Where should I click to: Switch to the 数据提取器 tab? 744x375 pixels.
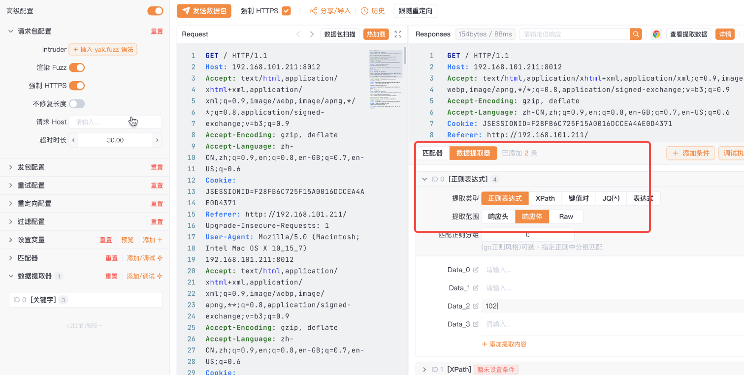(473, 153)
